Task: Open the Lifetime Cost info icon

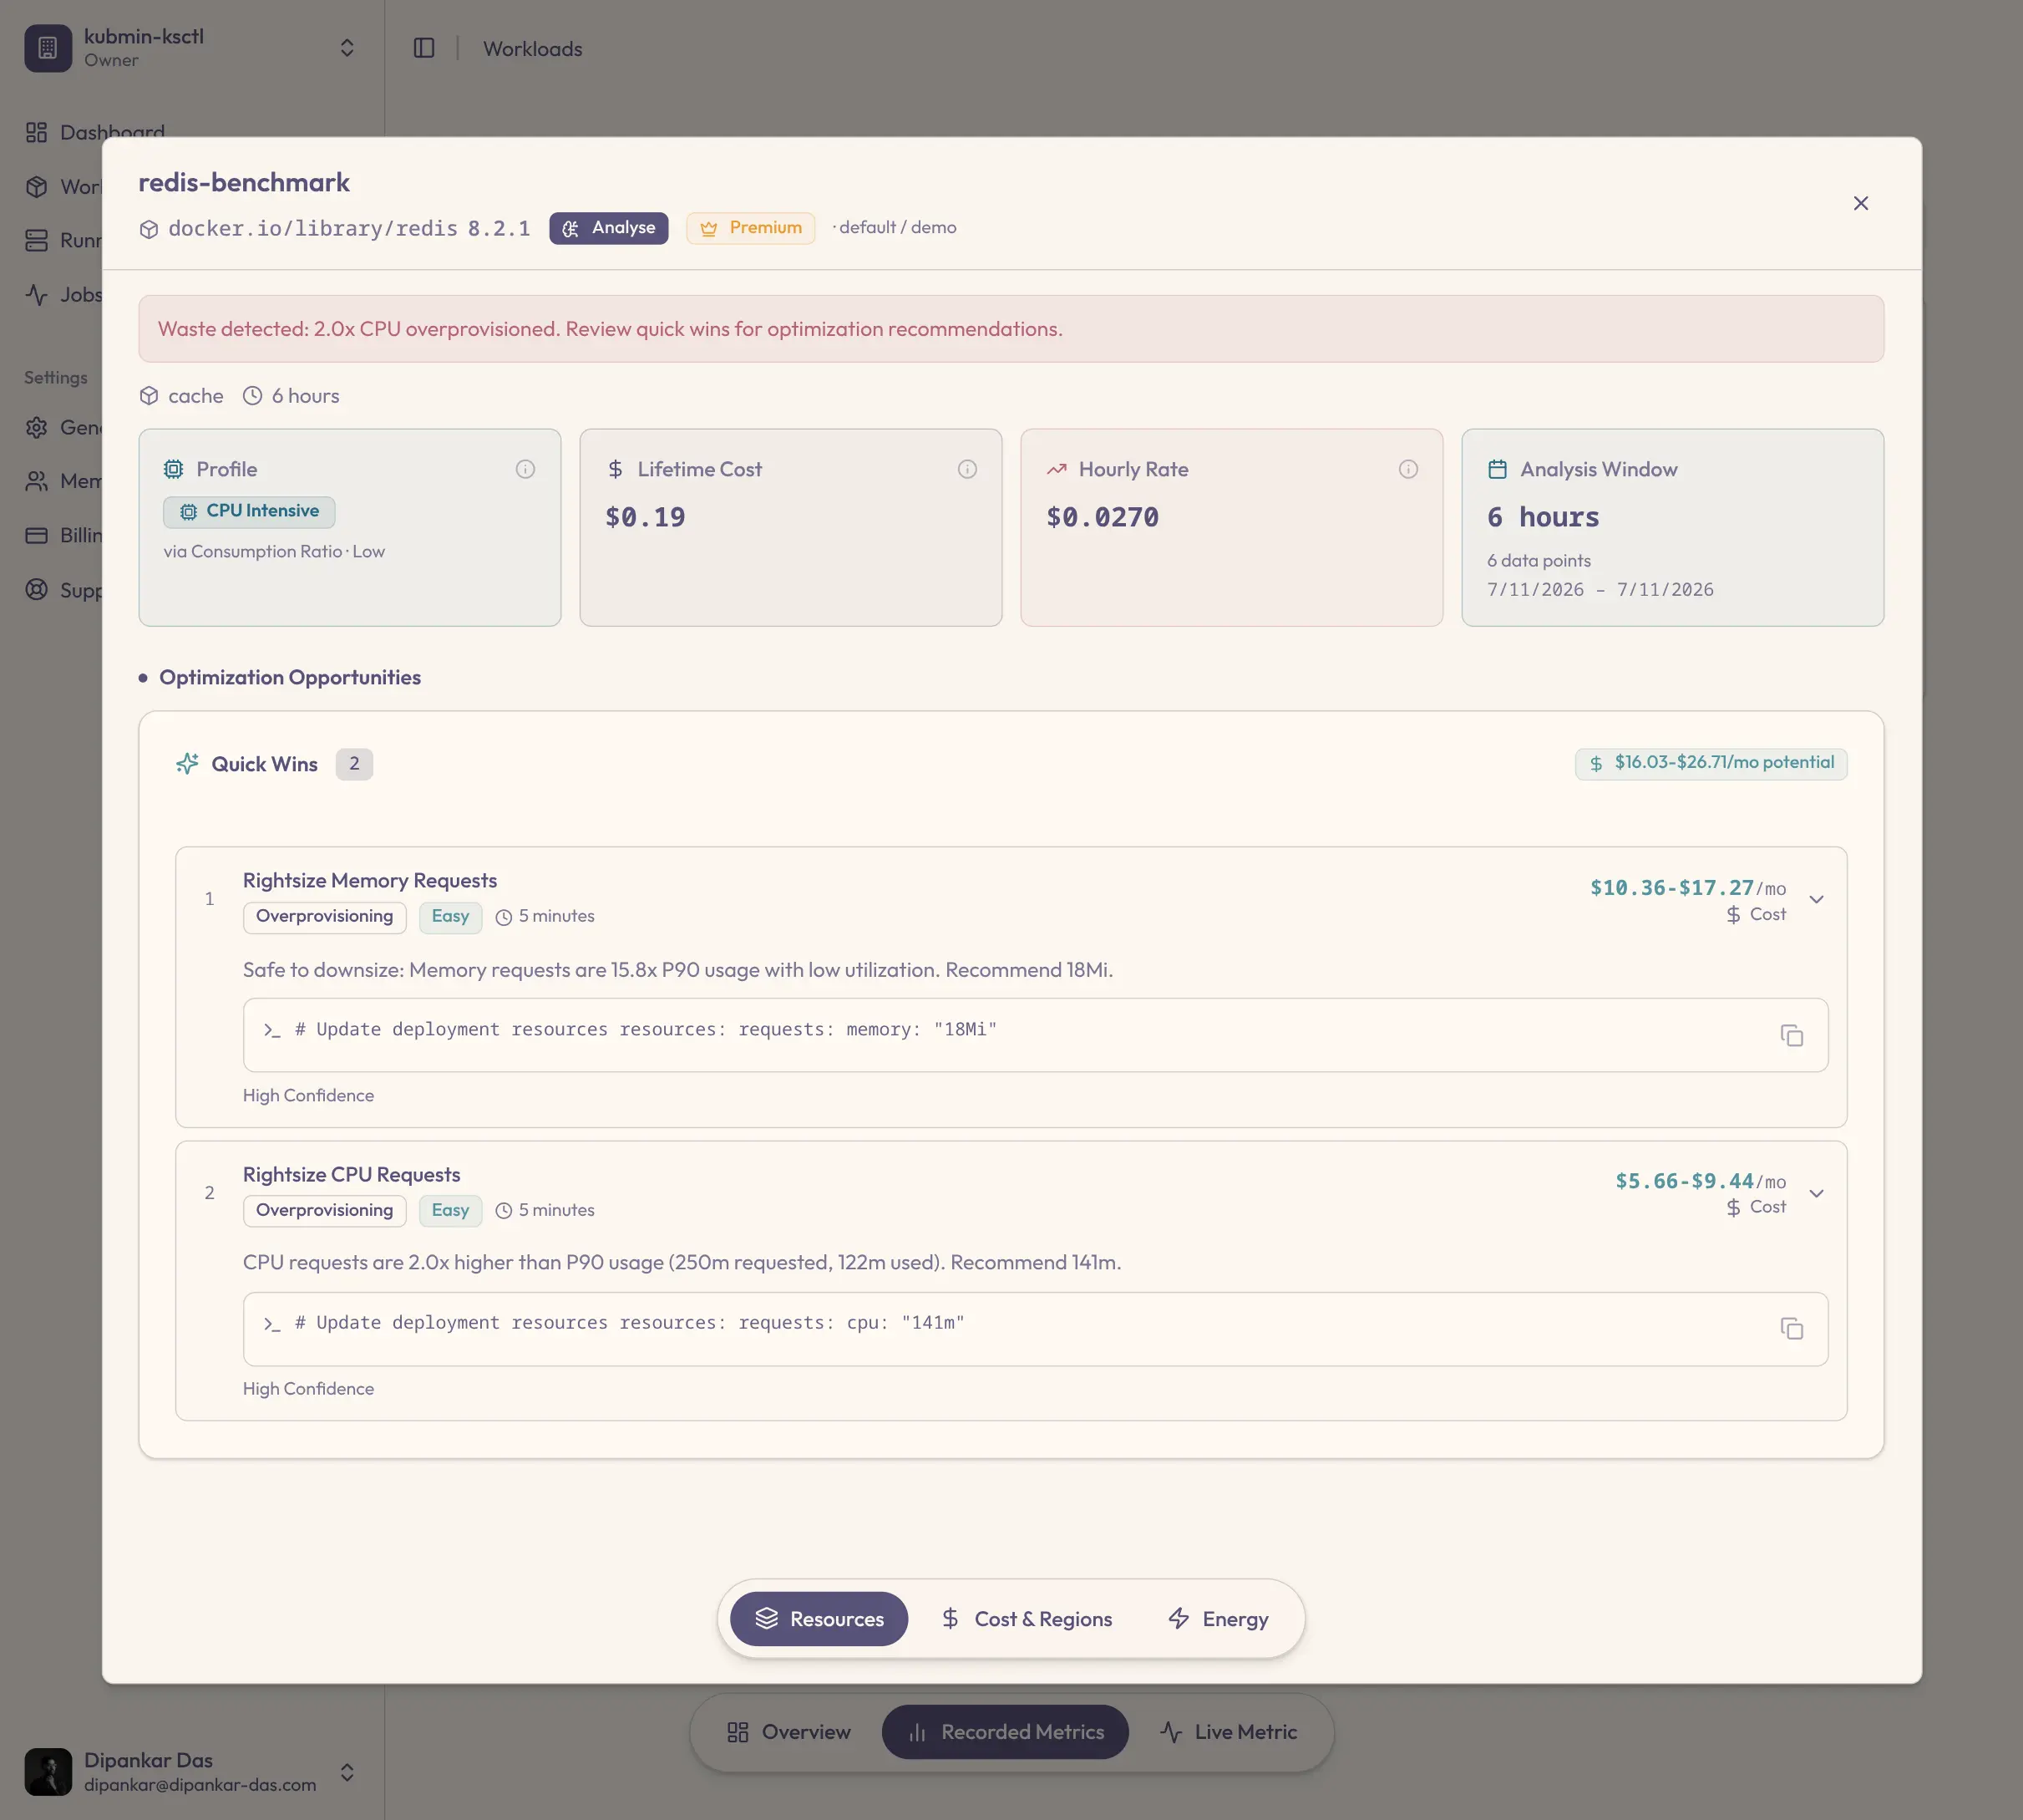Action: (x=966, y=469)
